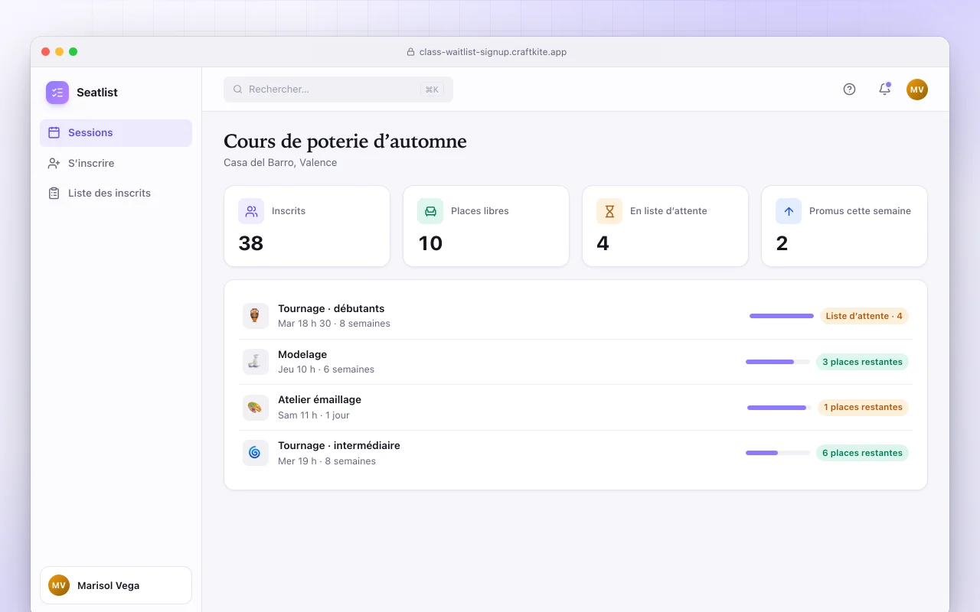Click the Inscrits count 38
This screenshot has height=612, width=980.
click(x=251, y=243)
